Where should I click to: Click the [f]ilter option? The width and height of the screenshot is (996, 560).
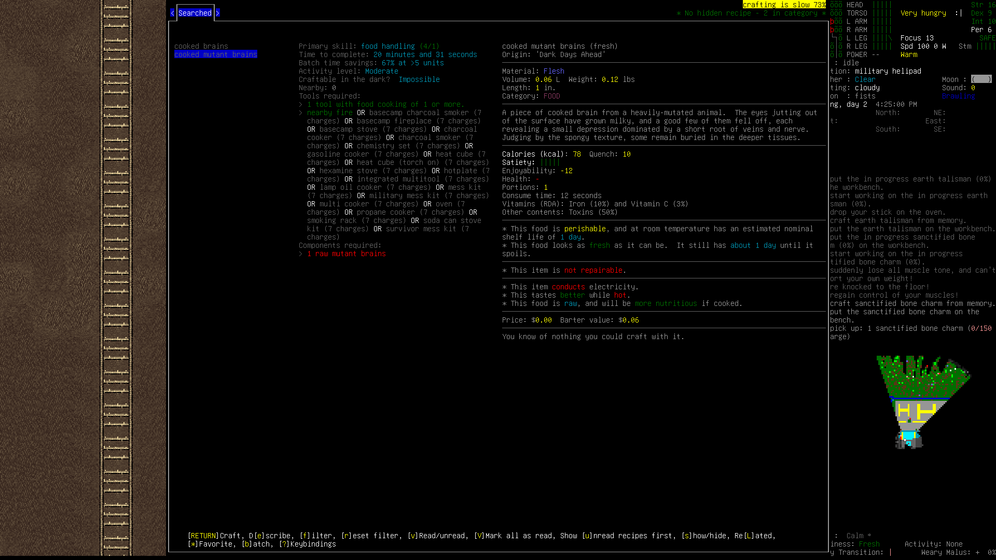click(315, 536)
